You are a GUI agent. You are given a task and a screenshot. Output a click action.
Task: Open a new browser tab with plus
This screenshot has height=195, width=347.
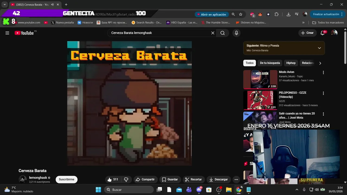point(66,5)
